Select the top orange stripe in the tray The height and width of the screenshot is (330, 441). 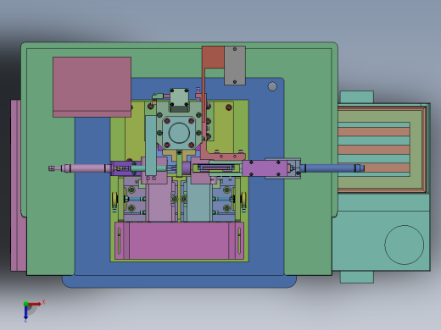374,132
